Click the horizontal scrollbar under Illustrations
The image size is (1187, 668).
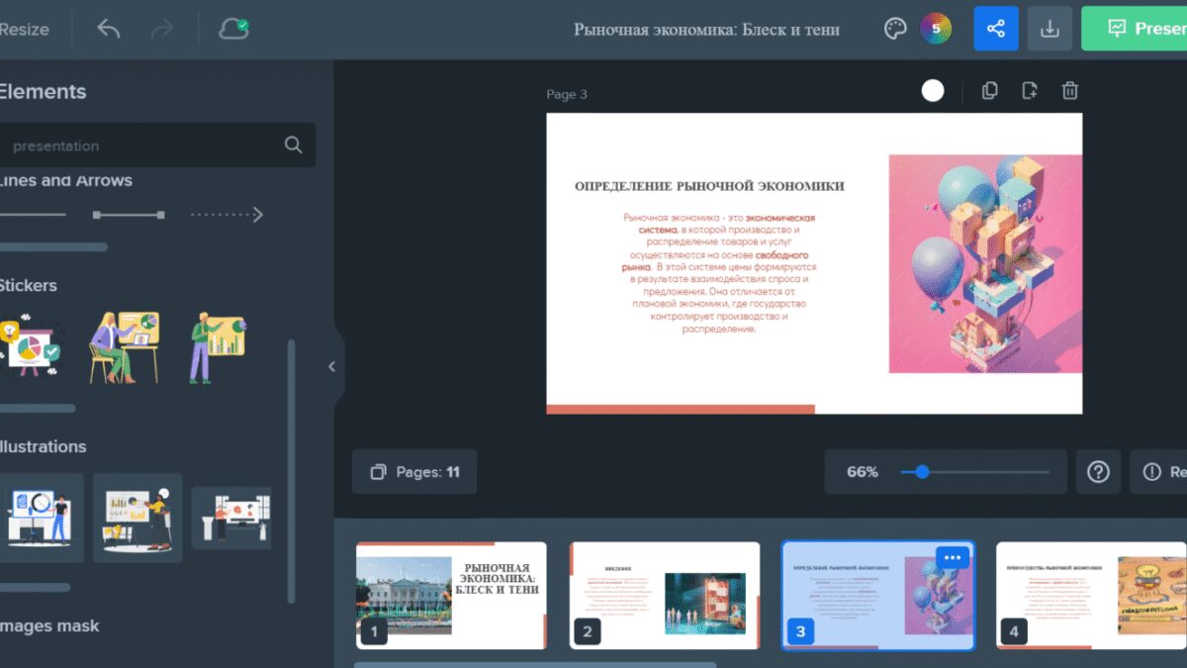click(x=35, y=587)
